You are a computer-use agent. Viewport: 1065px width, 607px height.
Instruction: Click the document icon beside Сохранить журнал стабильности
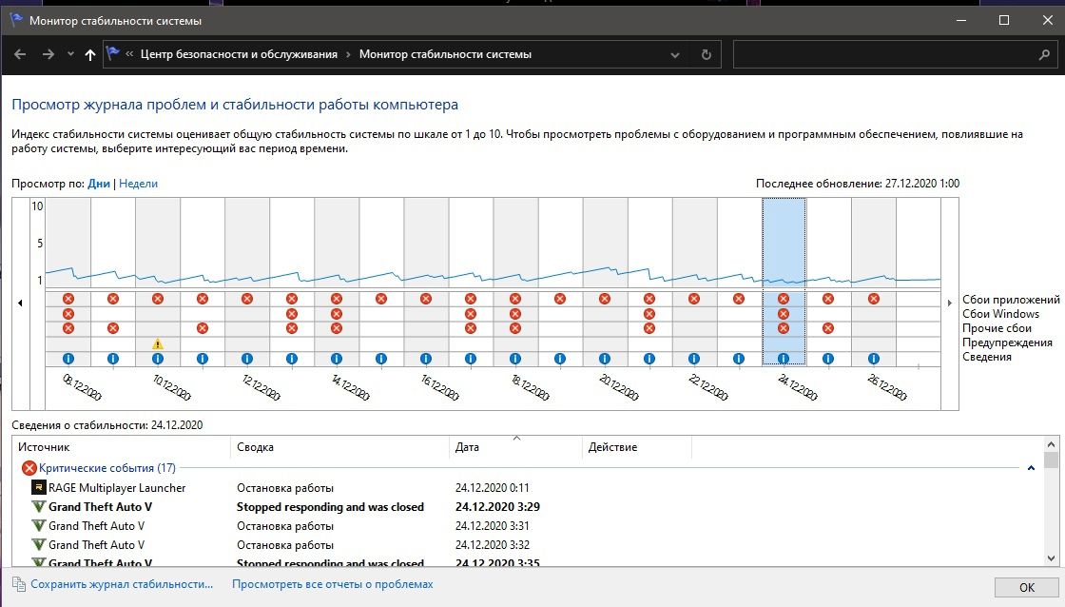pyautogui.click(x=19, y=584)
